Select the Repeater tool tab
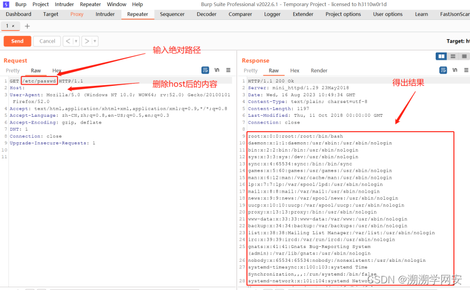The height and width of the screenshot is (290, 470). point(138,14)
